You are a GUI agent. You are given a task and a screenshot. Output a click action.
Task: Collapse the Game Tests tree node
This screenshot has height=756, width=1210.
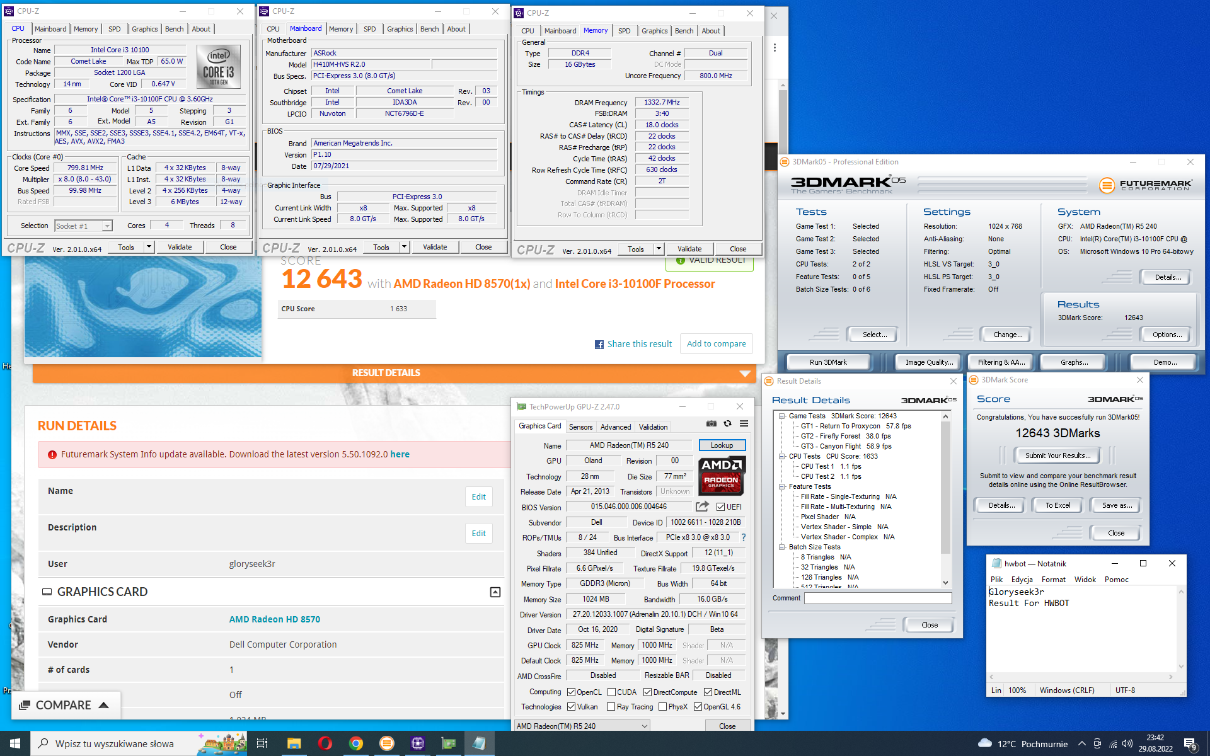pos(781,416)
